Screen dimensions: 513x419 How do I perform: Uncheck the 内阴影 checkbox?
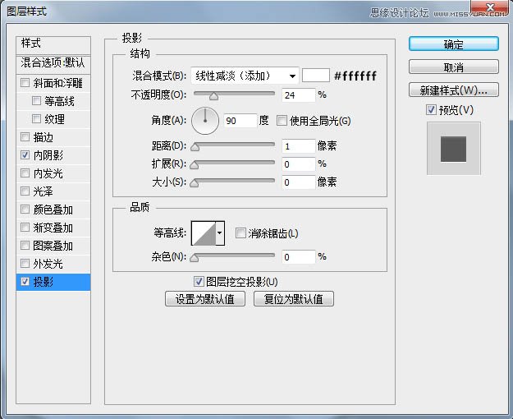point(25,155)
